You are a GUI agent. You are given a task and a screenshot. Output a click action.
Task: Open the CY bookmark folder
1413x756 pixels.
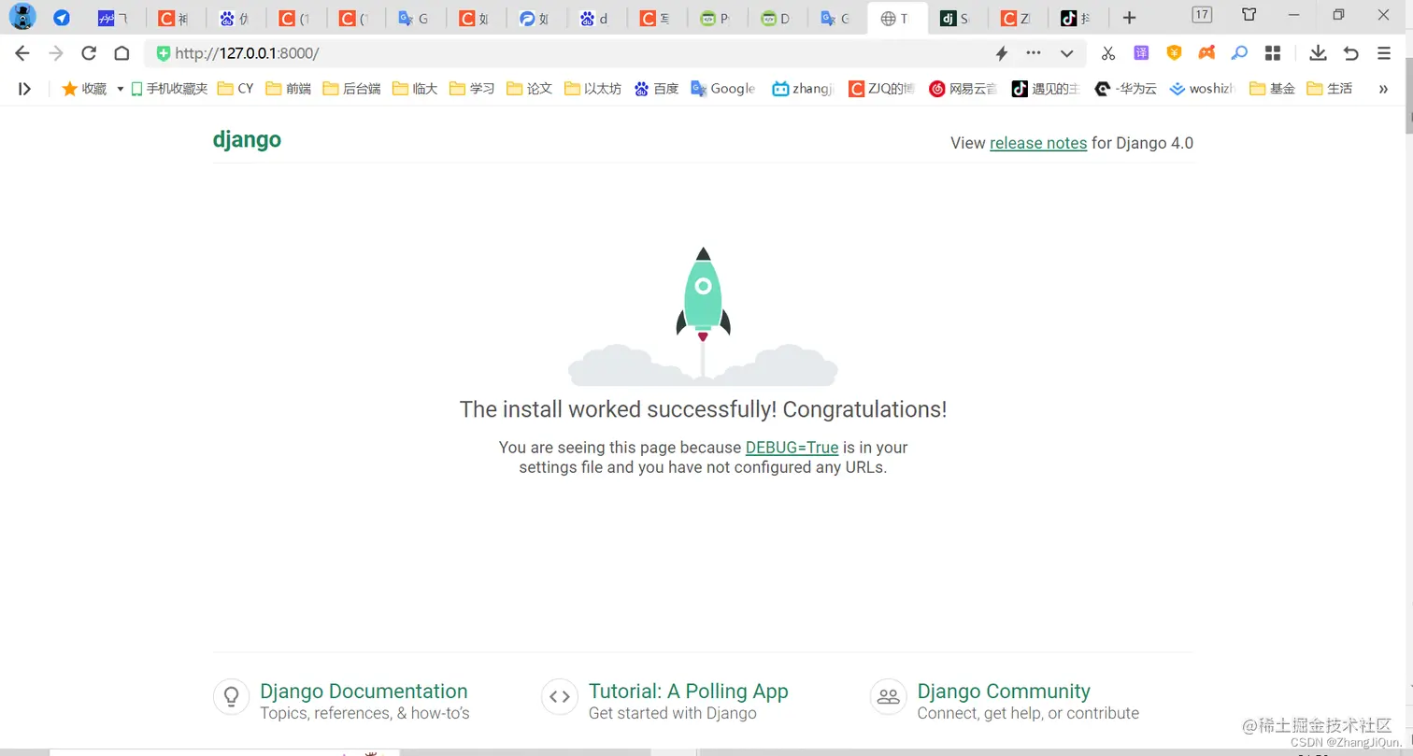(x=235, y=89)
